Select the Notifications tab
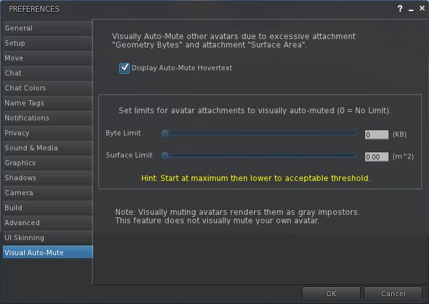429x304 pixels. tap(47, 118)
